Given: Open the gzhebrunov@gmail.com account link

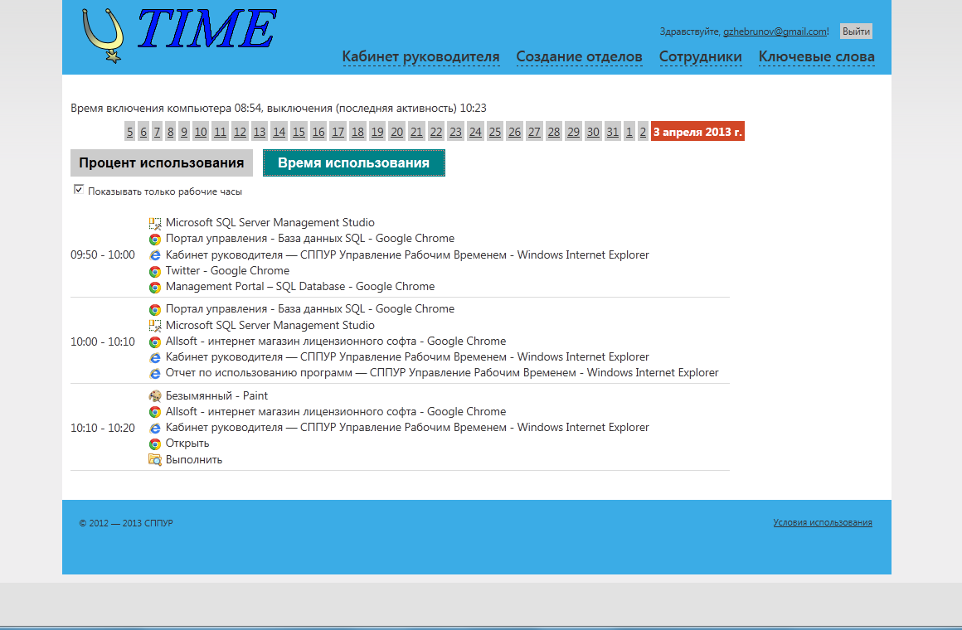Looking at the screenshot, I should tap(775, 31).
